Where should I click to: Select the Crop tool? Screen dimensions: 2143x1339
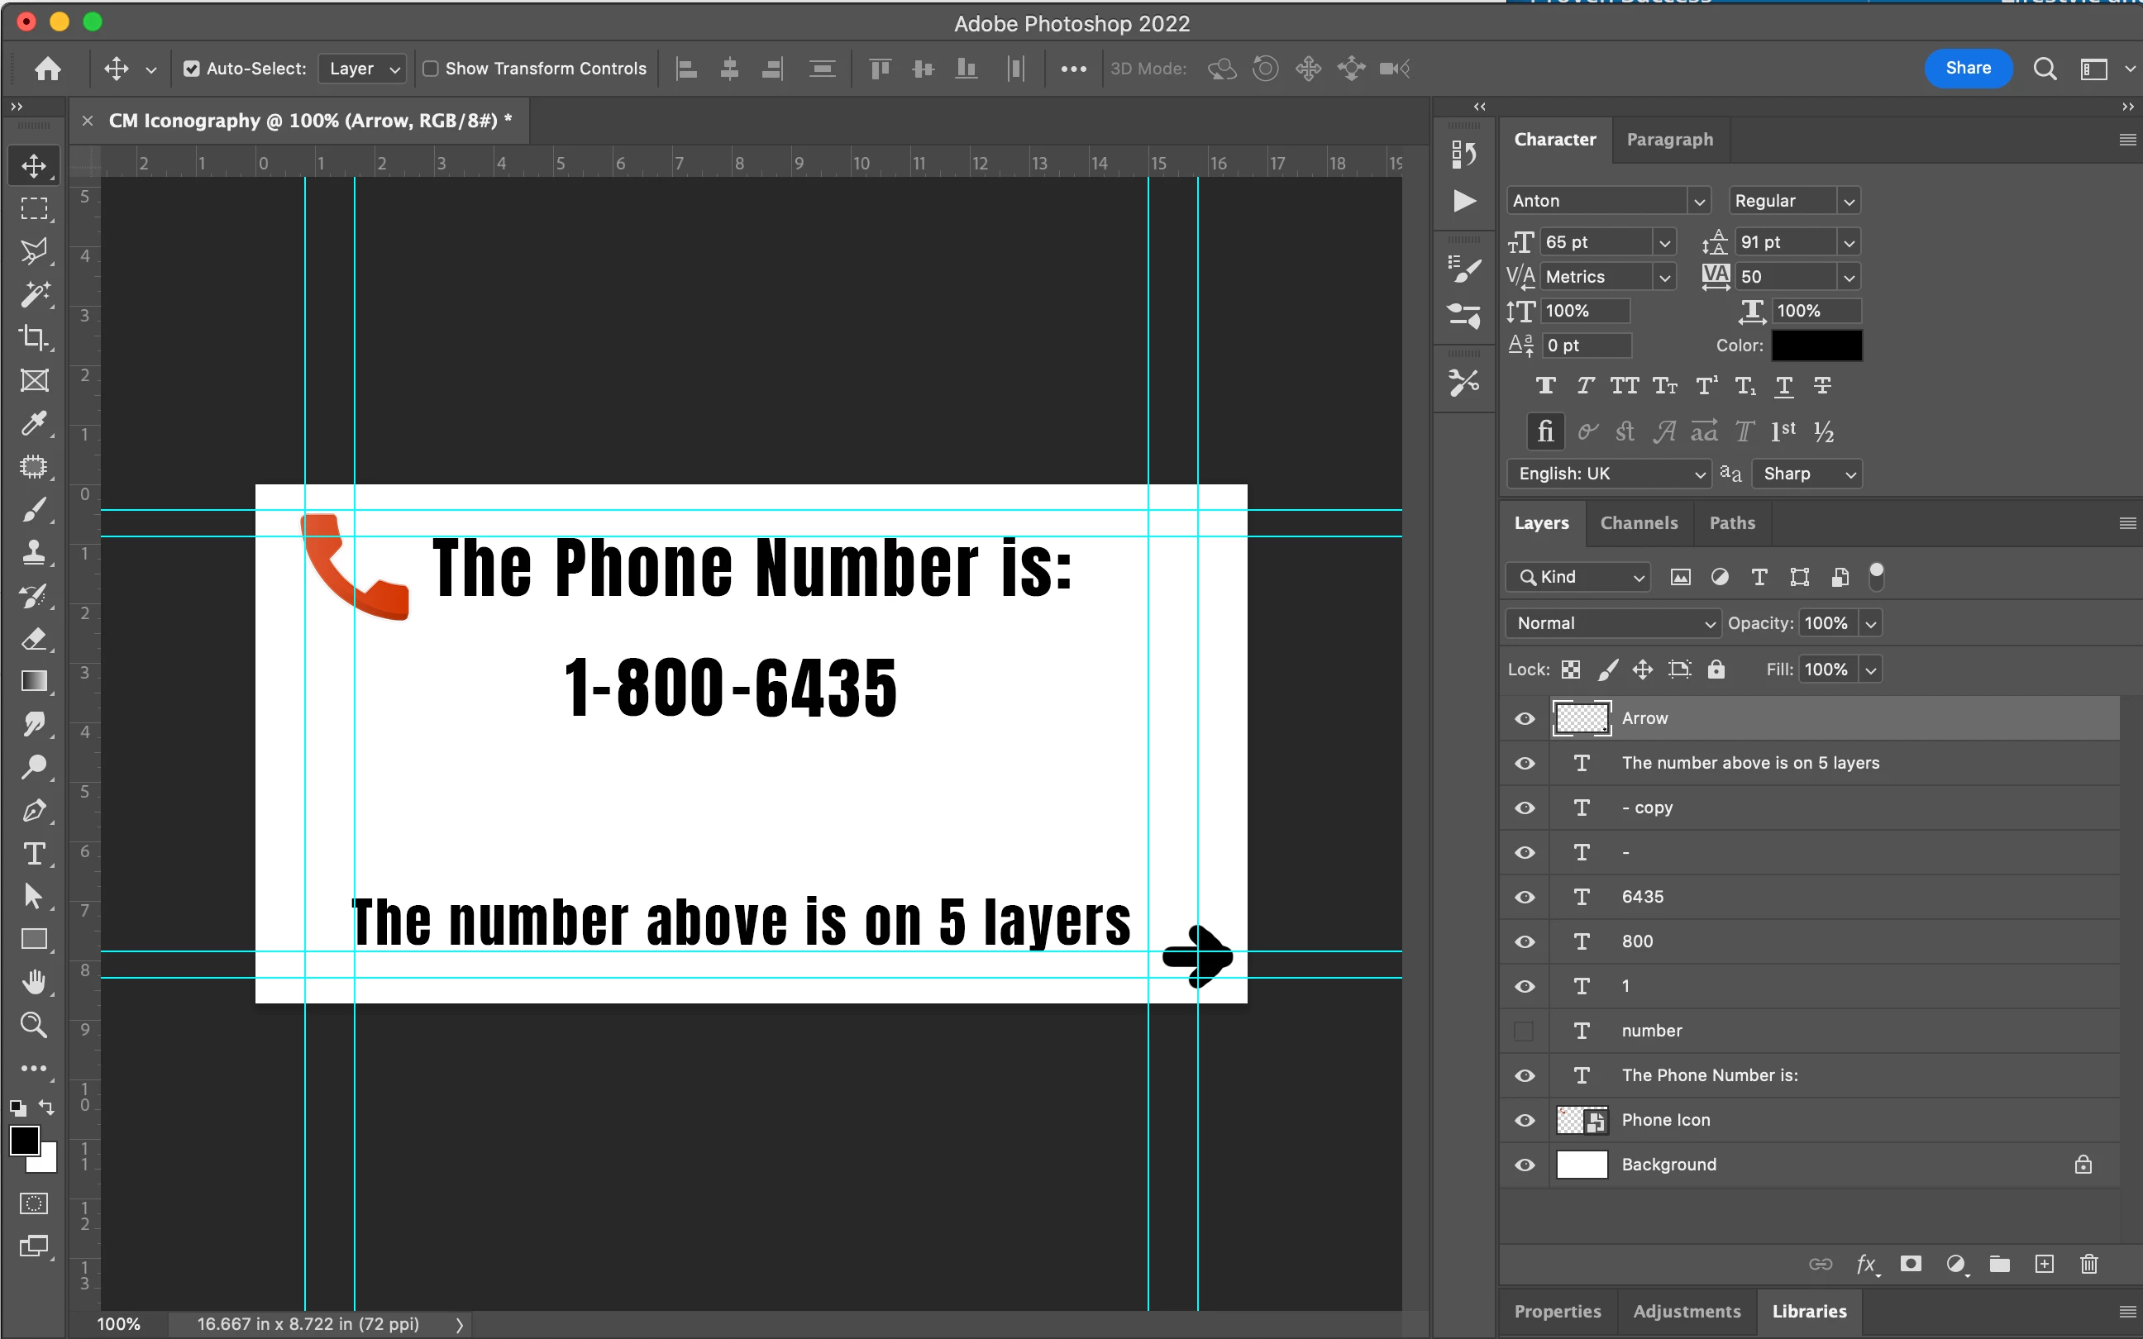(x=34, y=337)
